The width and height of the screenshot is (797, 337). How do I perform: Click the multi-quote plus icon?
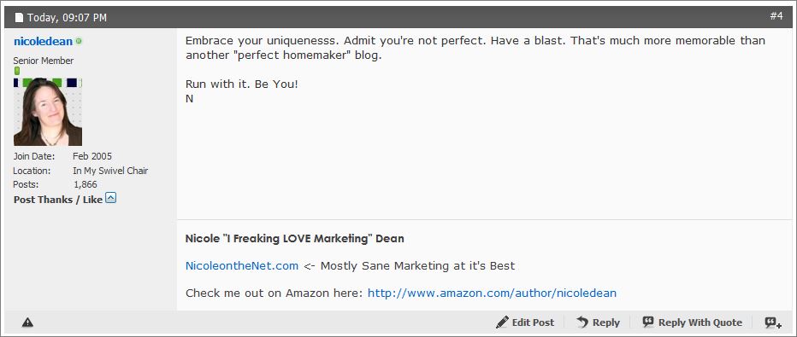[x=773, y=322]
